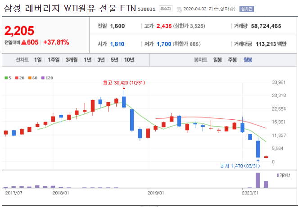Viewport: 298px width, 207px height.
Task: Click the 거래대금 113,213 백만 value
Action: [x=271, y=44]
